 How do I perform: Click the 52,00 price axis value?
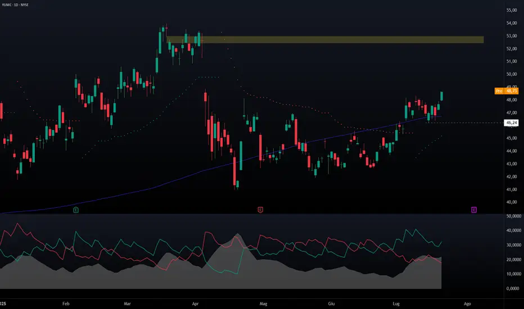(x=512, y=48)
